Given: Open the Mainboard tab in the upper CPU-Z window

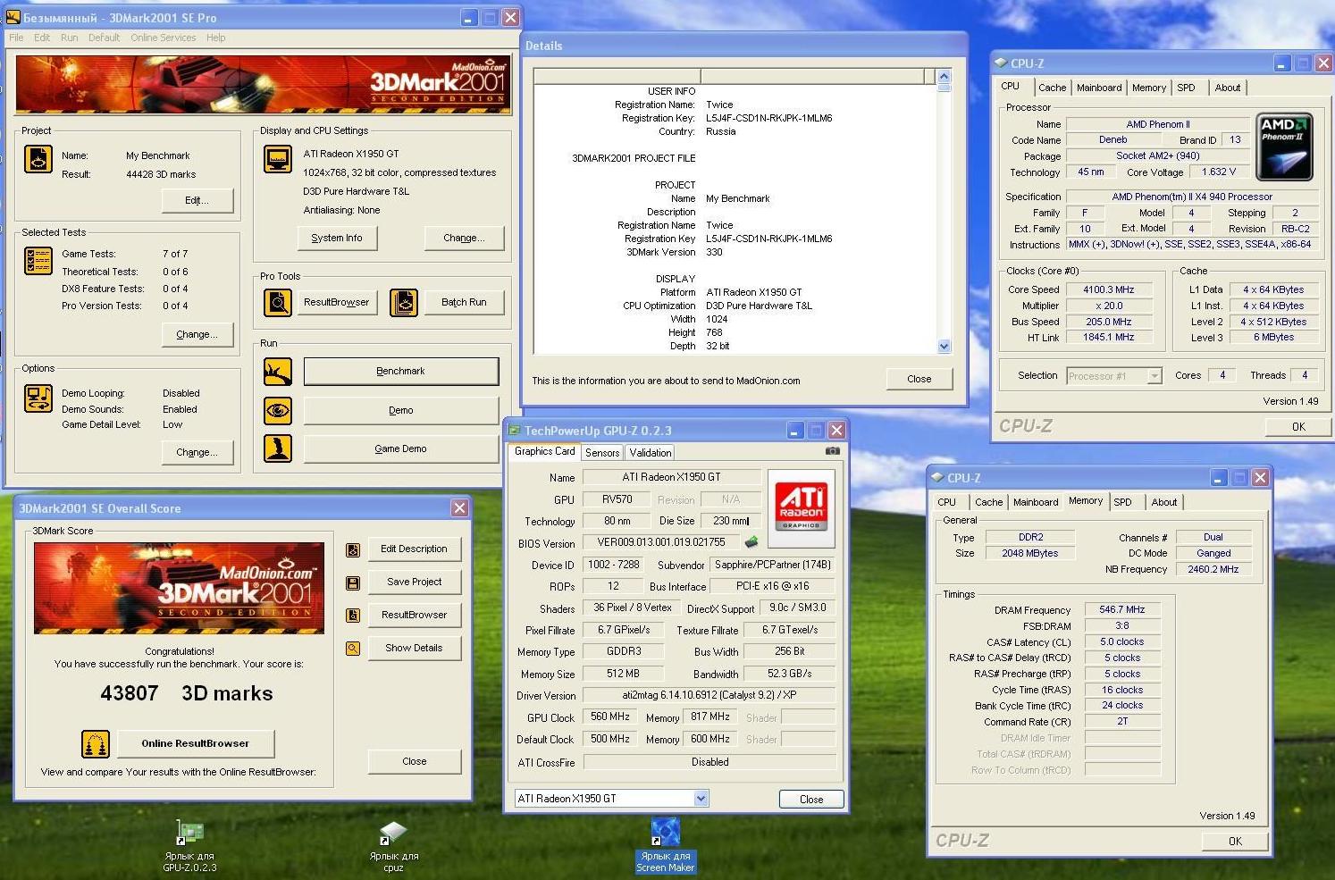Looking at the screenshot, I should pos(1099,88).
